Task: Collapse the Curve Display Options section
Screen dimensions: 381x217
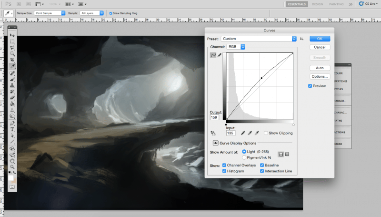Action: tap(215, 143)
